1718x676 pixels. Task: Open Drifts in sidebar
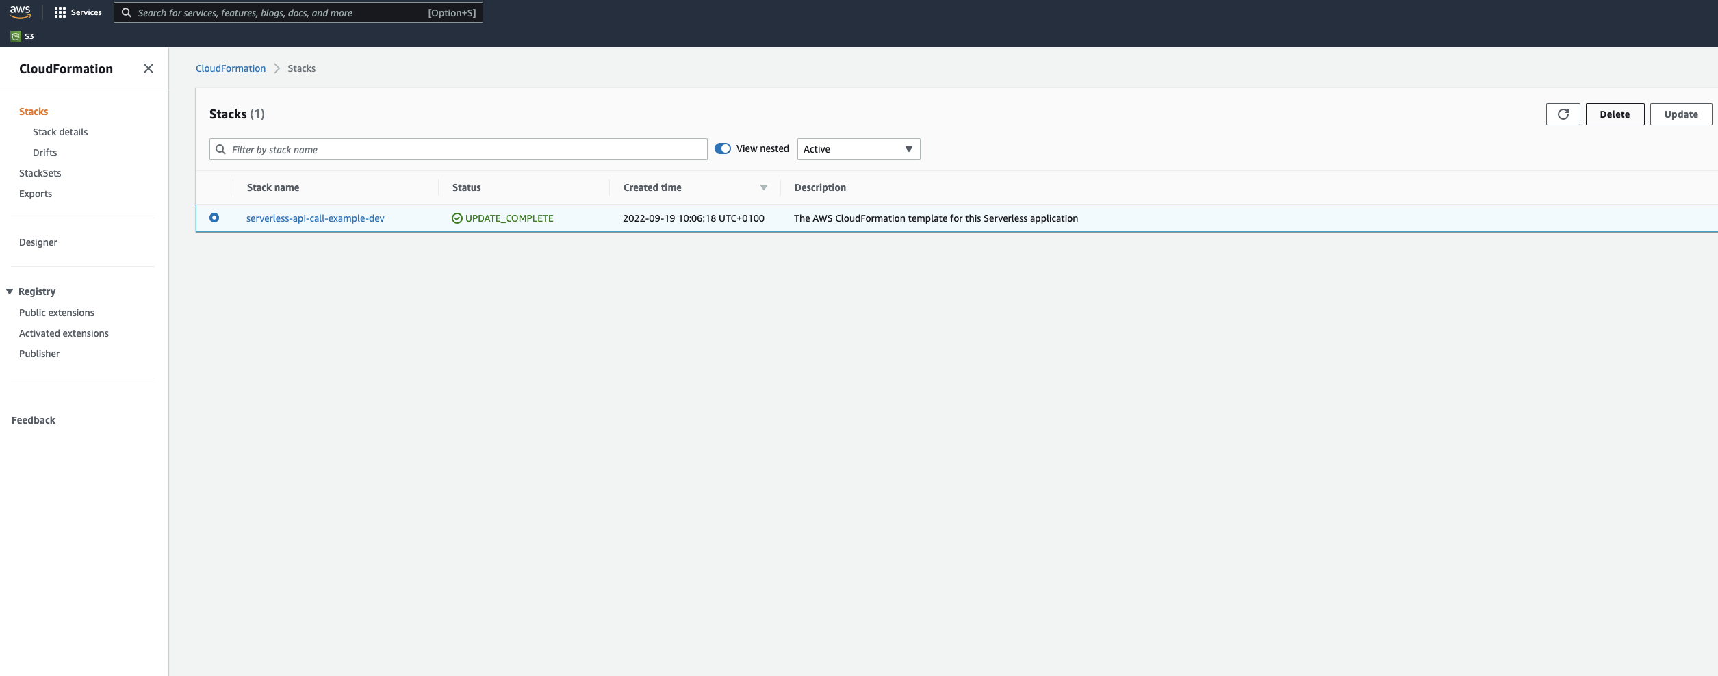pos(45,153)
